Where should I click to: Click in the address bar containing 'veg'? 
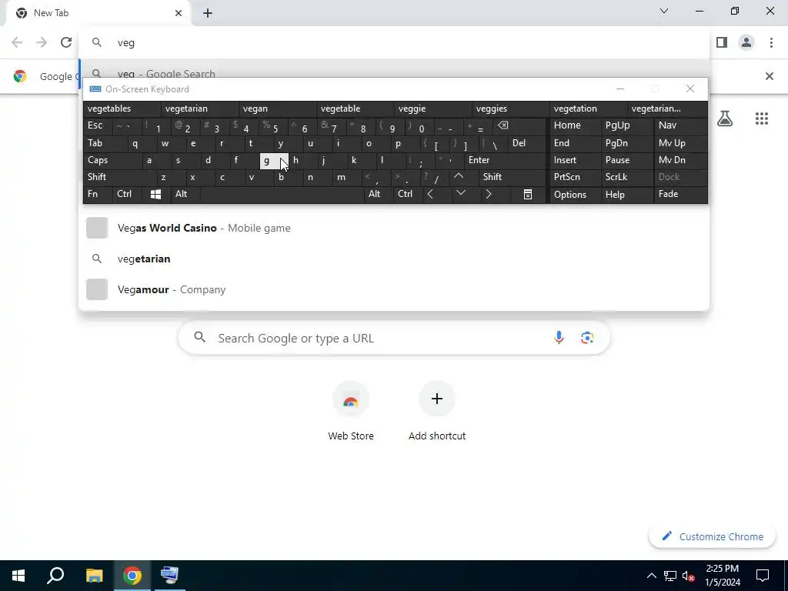click(x=394, y=43)
